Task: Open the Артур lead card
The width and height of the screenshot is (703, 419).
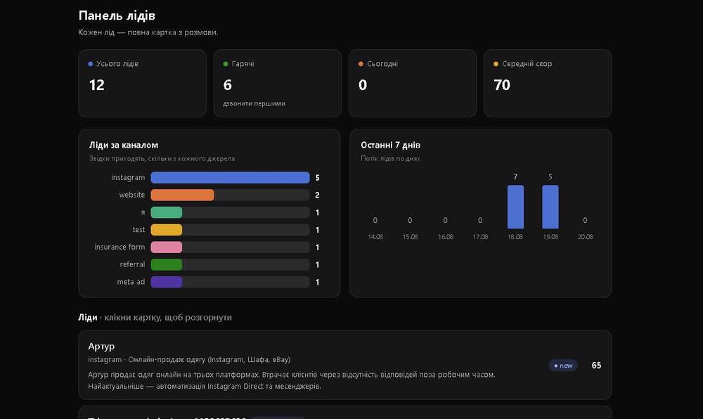Action: [x=344, y=365]
